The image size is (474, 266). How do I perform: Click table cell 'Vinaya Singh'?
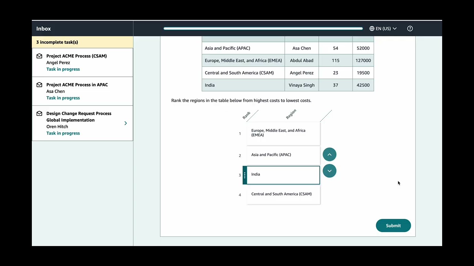(301, 85)
